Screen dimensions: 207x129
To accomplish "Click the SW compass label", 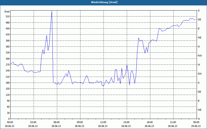I will 200,74.
